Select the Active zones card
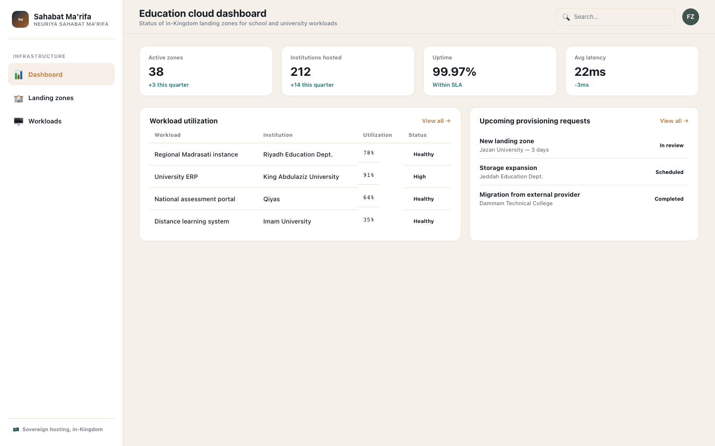The height and width of the screenshot is (446, 715). pyautogui.click(x=206, y=71)
